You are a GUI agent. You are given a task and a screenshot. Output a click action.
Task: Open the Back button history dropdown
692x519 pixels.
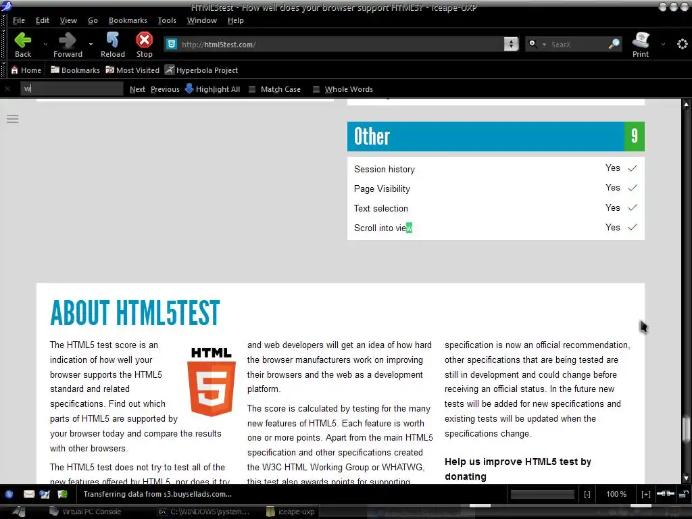(x=45, y=45)
